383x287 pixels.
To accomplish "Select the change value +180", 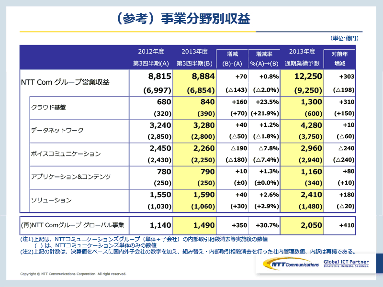I will [347, 195].
